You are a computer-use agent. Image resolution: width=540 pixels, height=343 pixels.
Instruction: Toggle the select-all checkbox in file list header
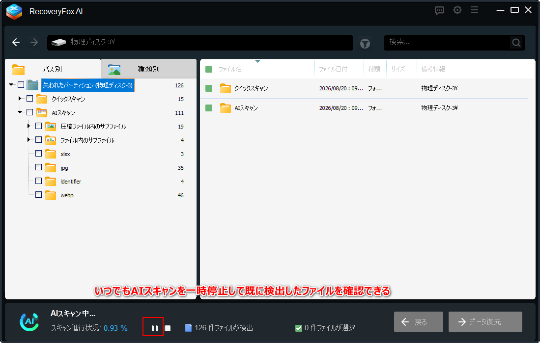[x=209, y=69]
